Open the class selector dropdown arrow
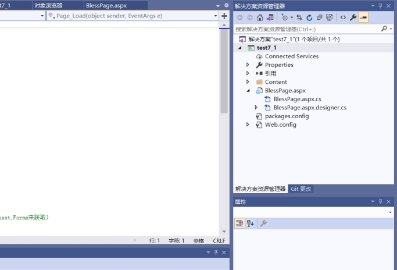 42,16
